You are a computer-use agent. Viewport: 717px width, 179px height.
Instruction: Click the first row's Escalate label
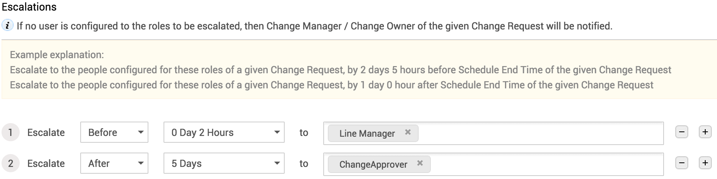pyautogui.click(x=46, y=133)
